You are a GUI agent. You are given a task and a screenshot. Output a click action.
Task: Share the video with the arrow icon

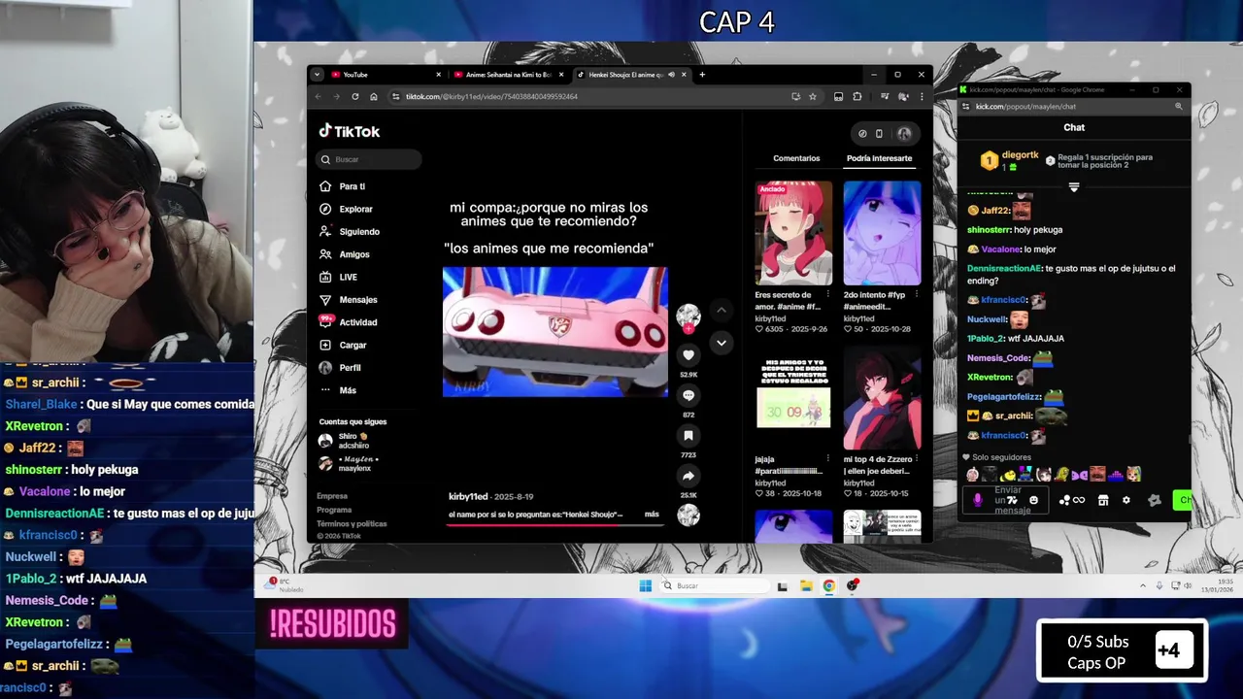(x=689, y=476)
